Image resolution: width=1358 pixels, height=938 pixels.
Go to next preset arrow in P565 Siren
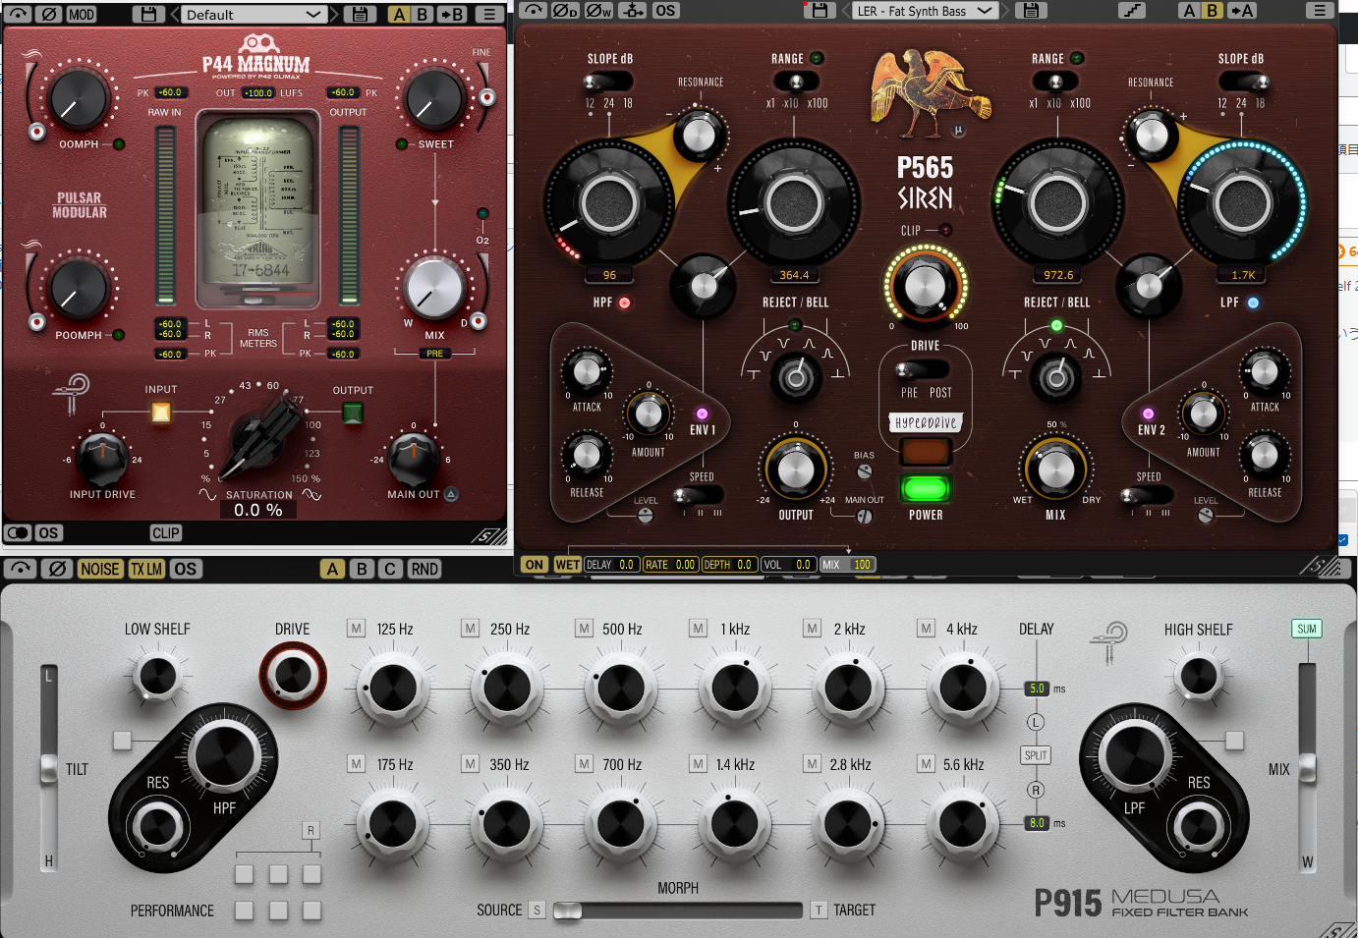click(x=1007, y=11)
